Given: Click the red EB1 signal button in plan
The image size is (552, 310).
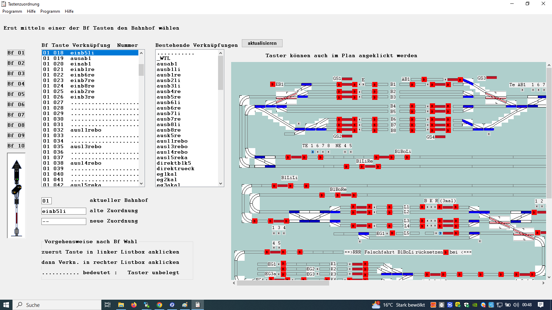Looking at the screenshot, I should pyautogui.click(x=273, y=84).
